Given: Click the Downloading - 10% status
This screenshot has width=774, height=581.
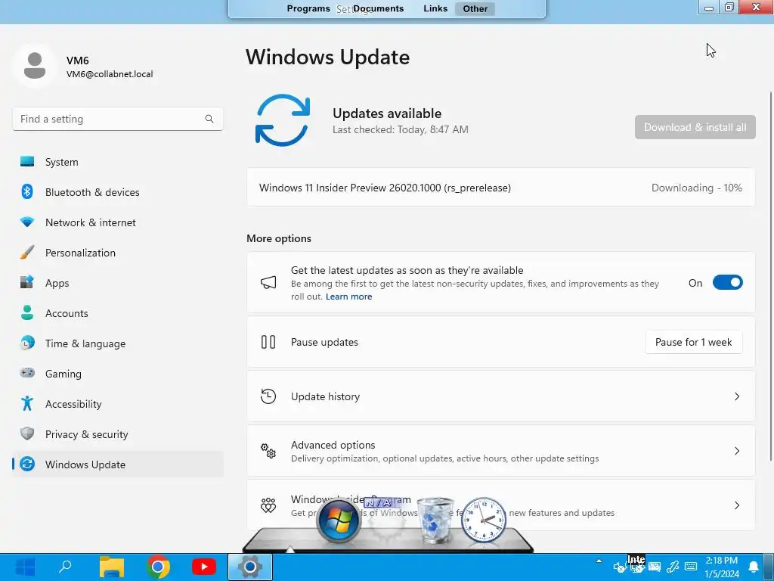Looking at the screenshot, I should (696, 188).
